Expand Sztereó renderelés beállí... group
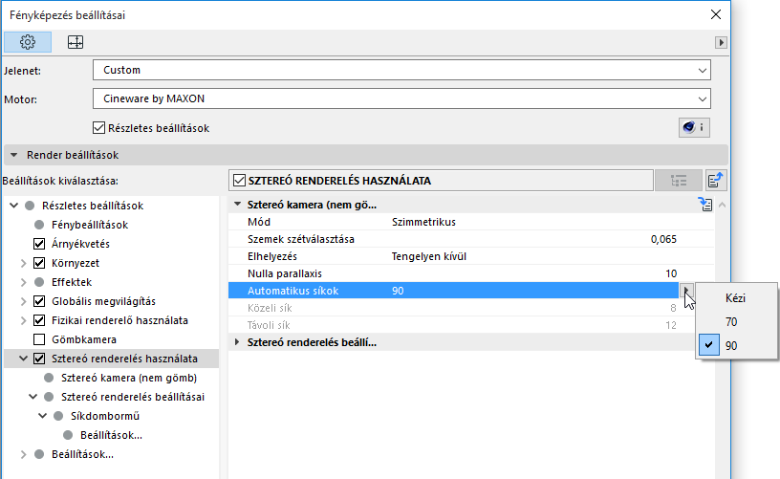 pyautogui.click(x=237, y=342)
